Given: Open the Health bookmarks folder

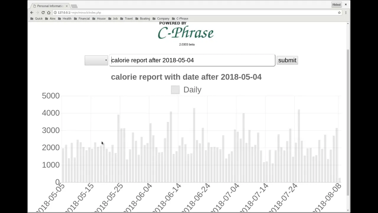Looking at the screenshot, I should (x=65, y=18).
